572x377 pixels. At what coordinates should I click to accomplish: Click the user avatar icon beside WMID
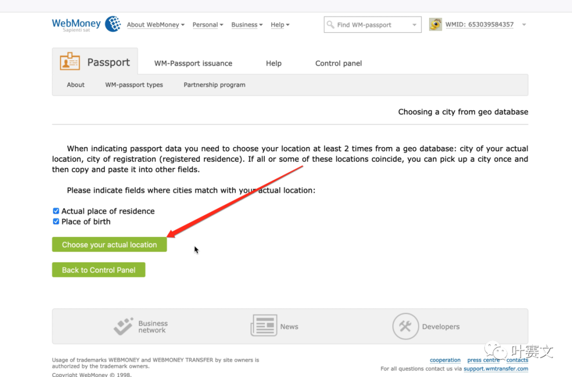tap(435, 24)
